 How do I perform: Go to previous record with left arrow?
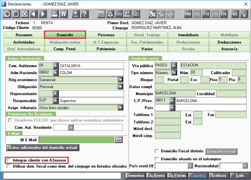pyautogui.click(x=34, y=14)
